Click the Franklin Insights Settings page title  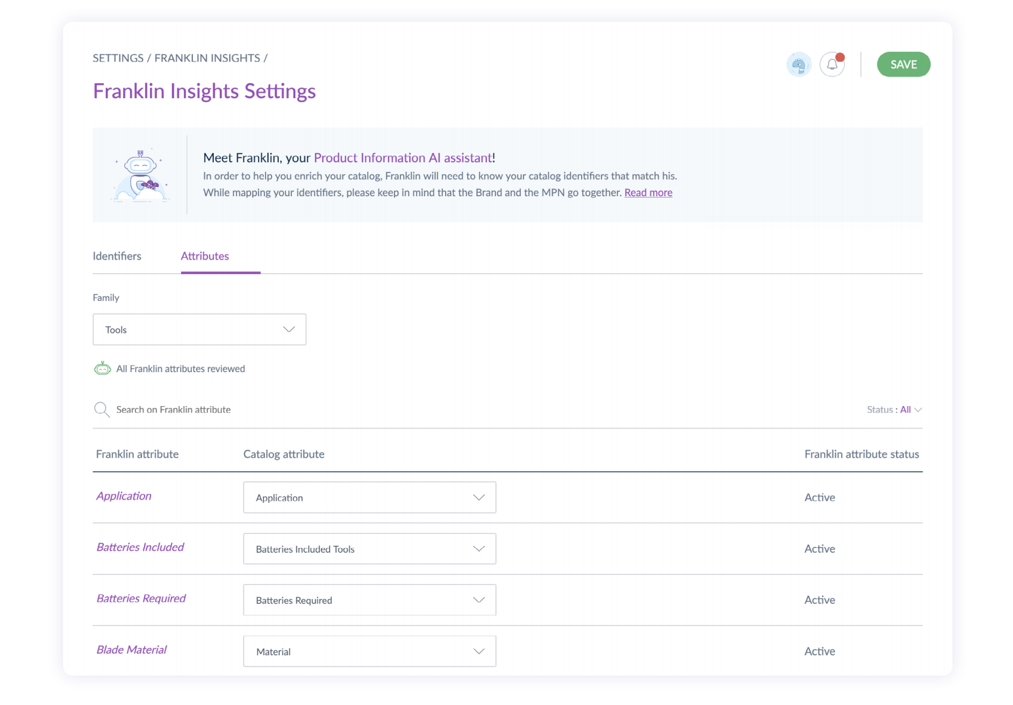click(x=204, y=91)
